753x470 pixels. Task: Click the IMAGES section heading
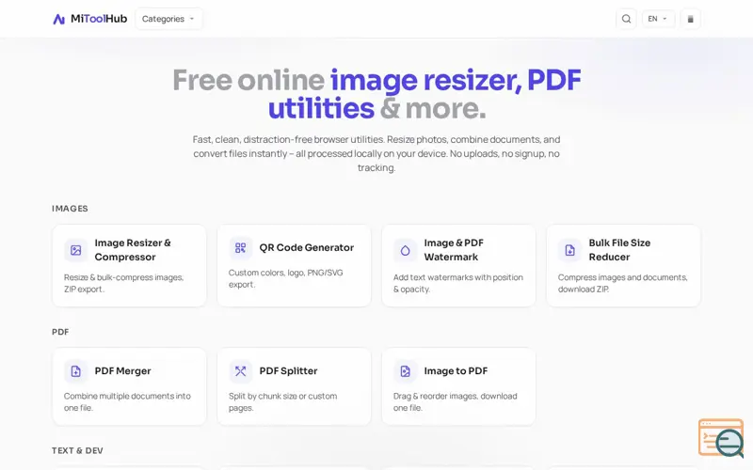[x=70, y=209]
